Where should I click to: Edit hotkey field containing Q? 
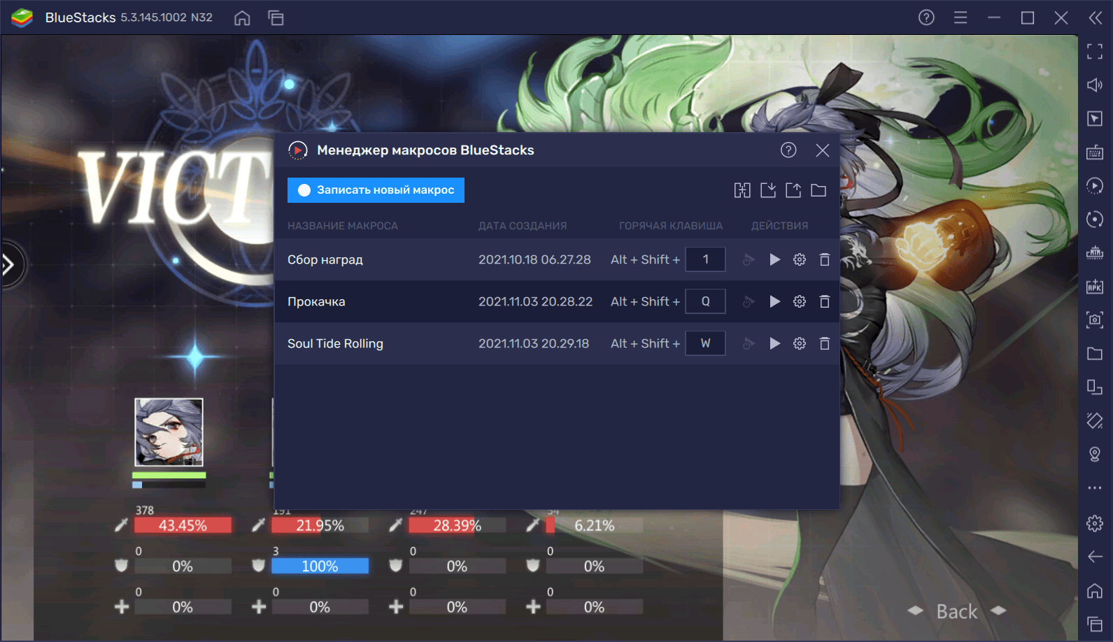[x=705, y=301]
